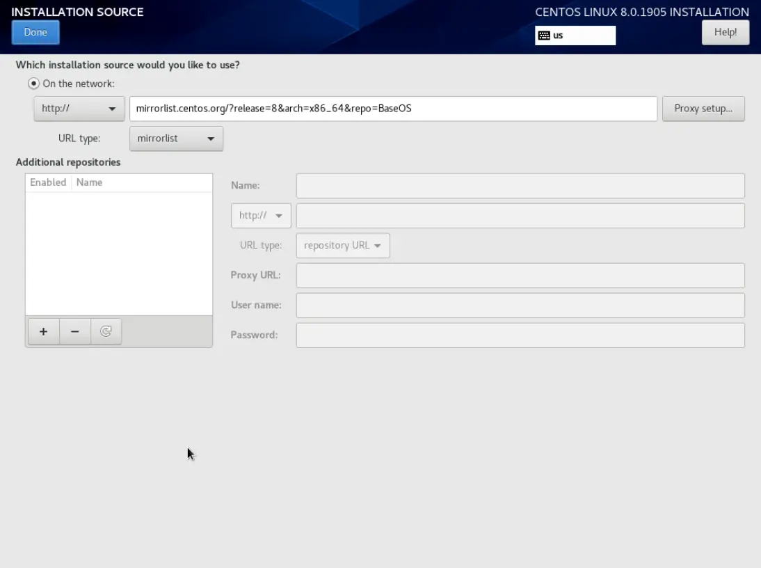The width and height of the screenshot is (761, 568).
Task: Open the 'repository URL' type dropdown
Action: point(343,246)
